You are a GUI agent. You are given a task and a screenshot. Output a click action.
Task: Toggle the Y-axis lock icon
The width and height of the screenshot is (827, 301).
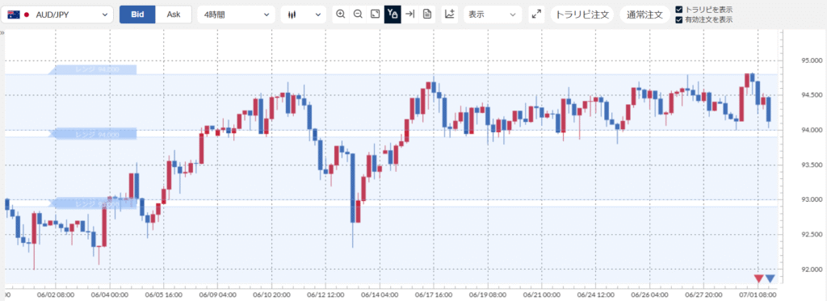click(x=393, y=15)
